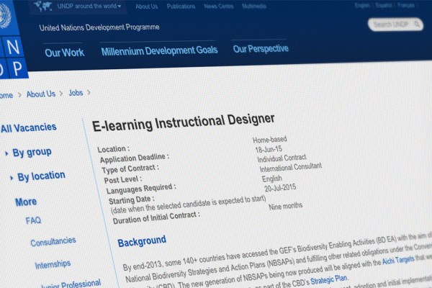Open UNDP around the world dropdown
Viewport: 432px width, 288px height.
pos(89,6)
